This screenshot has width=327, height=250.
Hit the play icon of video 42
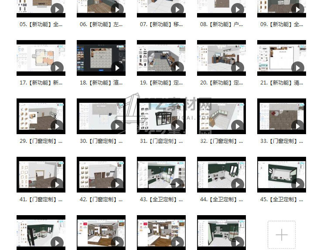click(x=117, y=184)
